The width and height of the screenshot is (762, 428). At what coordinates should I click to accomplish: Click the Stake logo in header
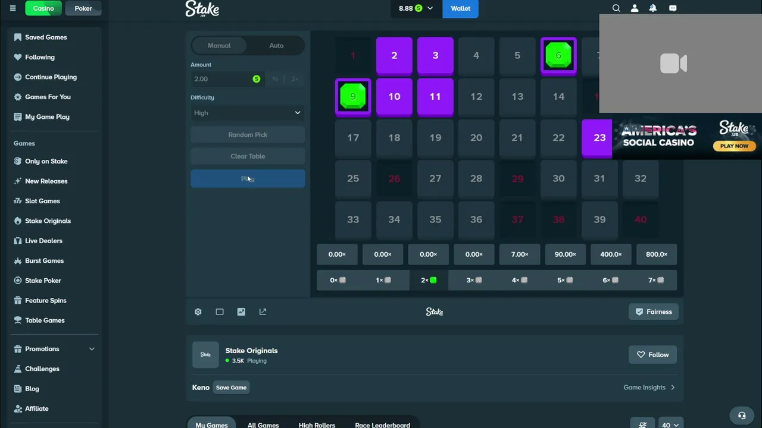202,8
